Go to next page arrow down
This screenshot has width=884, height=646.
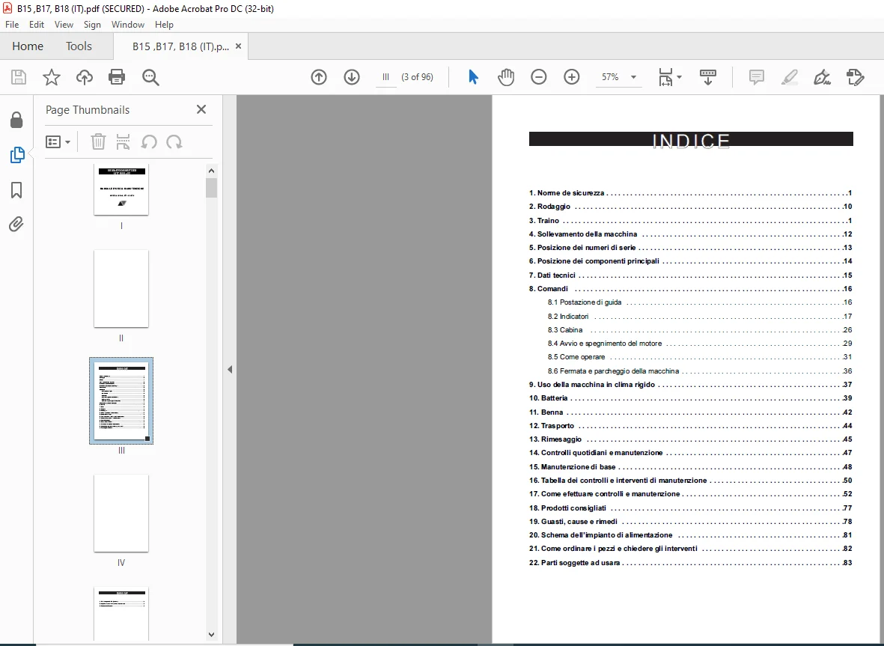pyautogui.click(x=352, y=77)
